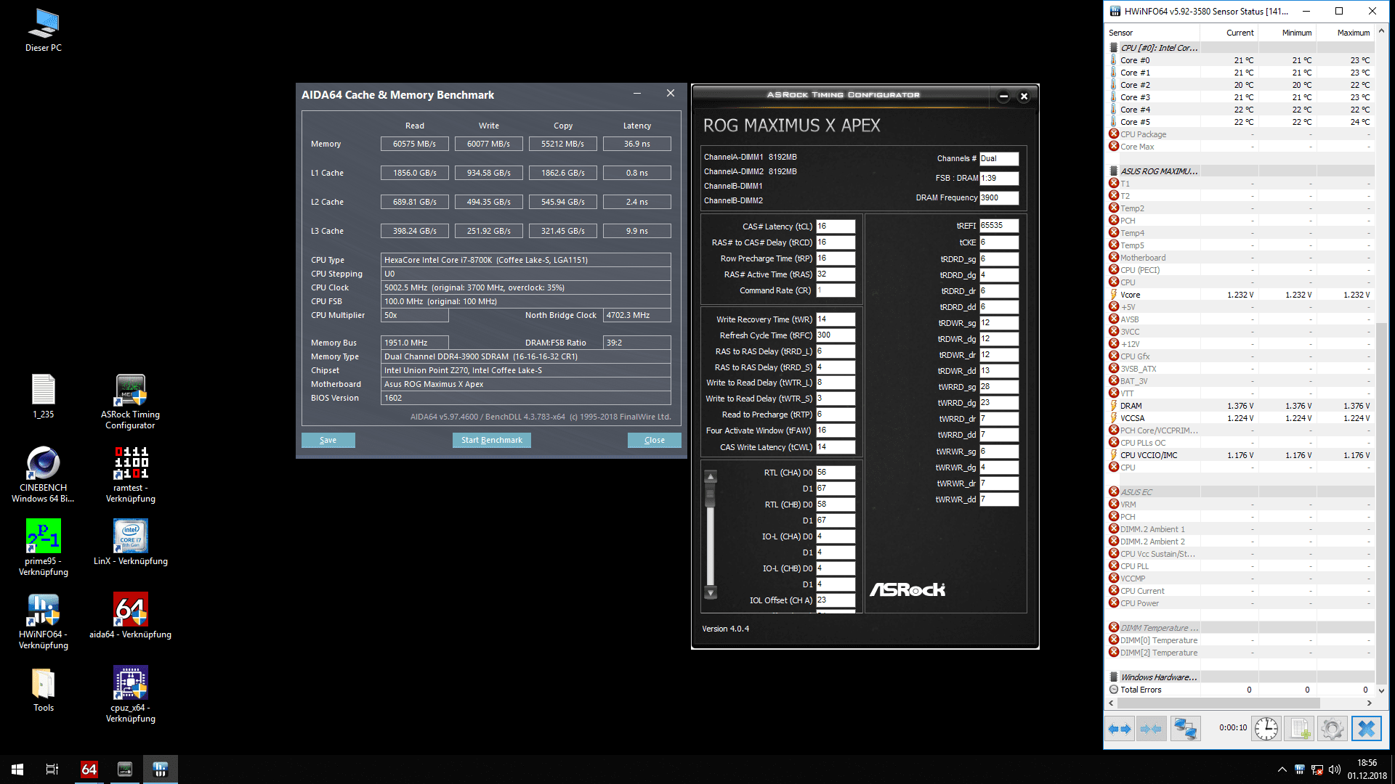Select the aida64 desktop shortcut

click(x=131, y=616)
